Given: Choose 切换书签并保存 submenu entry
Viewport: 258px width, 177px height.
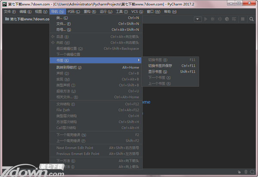Looking at the screenshot, I should click(x=170, y=66).
